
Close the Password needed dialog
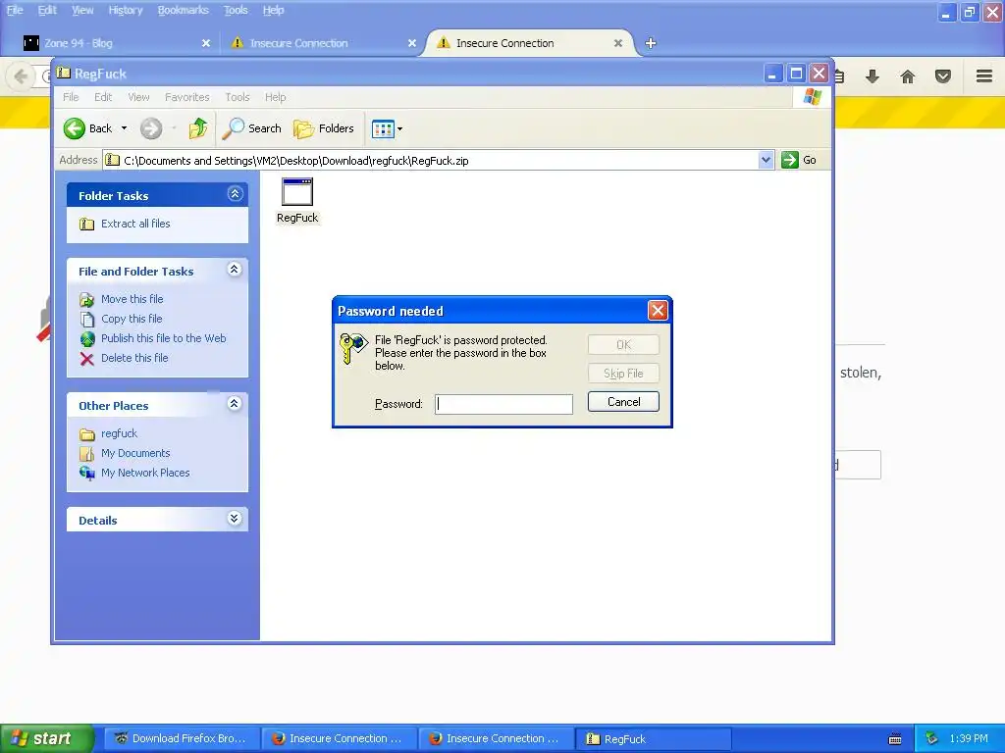click(x=658, y=311)
